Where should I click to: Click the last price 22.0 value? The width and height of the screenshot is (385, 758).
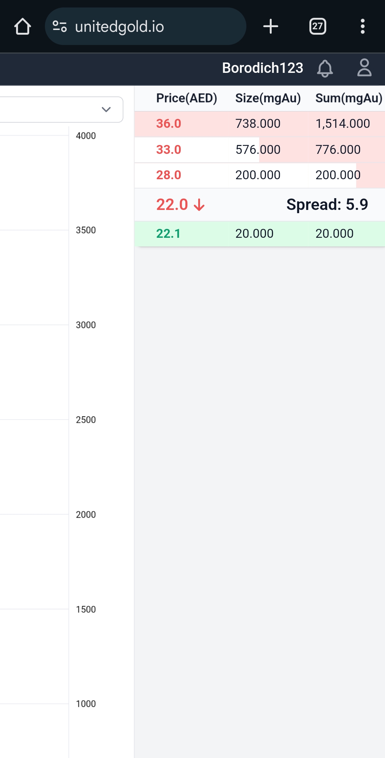tap(172, 205)
